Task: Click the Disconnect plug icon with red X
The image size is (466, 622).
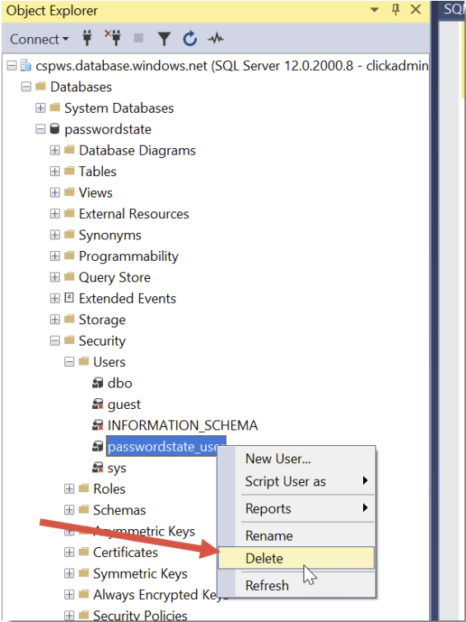Action: [x=113, y=38]
